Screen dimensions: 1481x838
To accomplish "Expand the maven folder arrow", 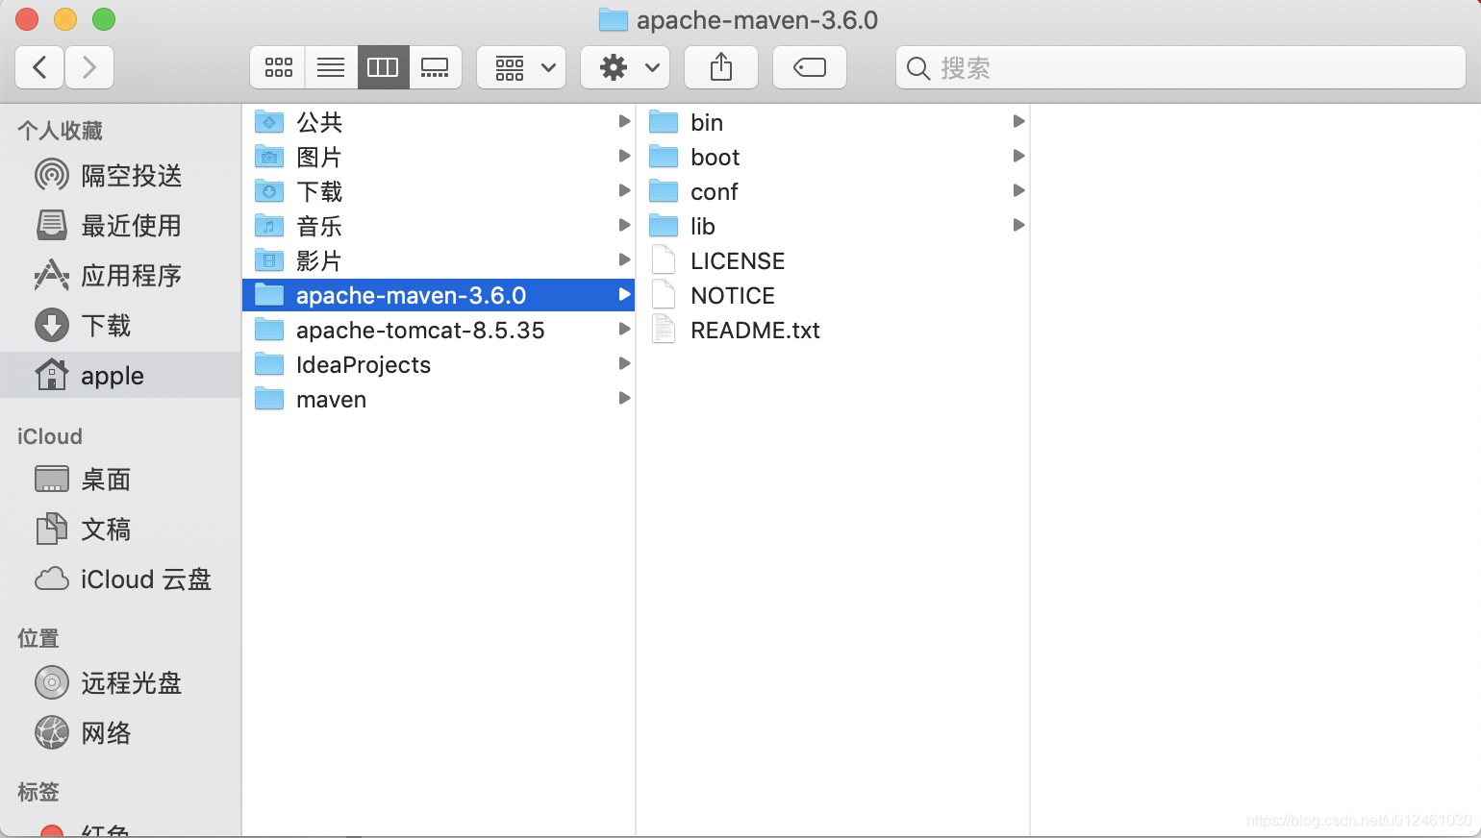I will pos(624,398).
